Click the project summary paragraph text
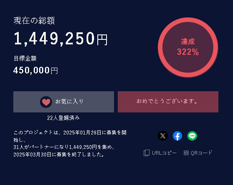 (70, 144)
